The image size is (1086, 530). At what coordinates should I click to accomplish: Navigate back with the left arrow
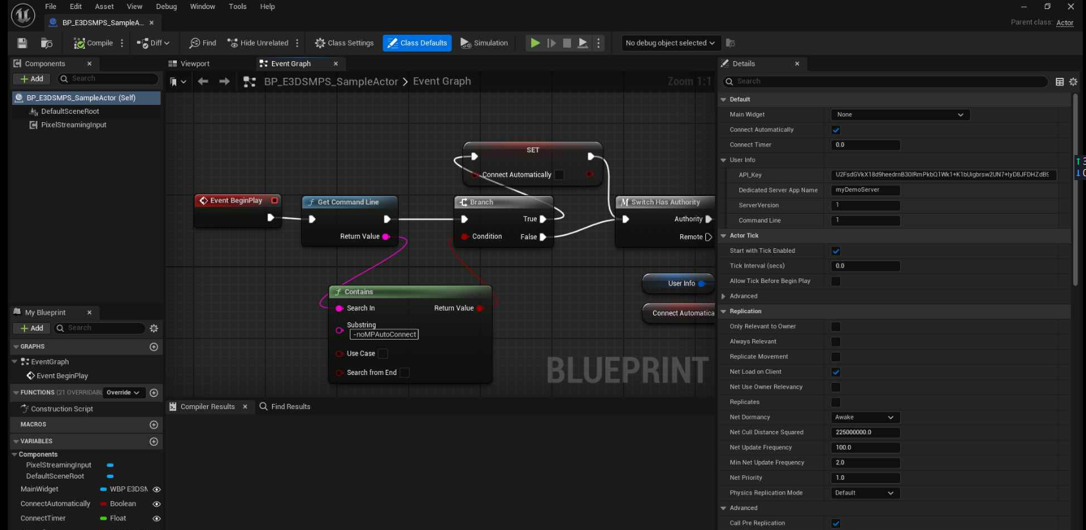click(203, 82)
